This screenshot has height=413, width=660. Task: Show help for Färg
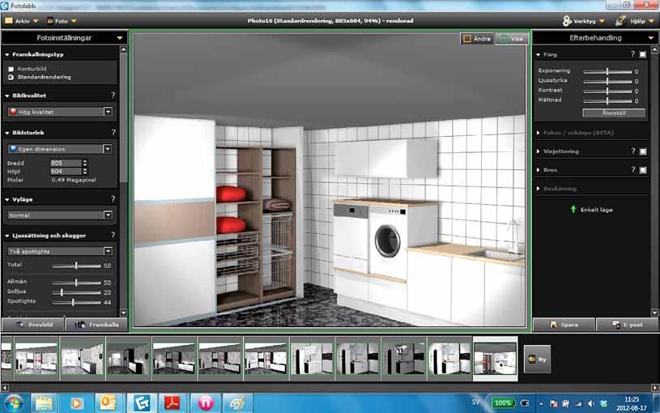(x=632, y=54)
